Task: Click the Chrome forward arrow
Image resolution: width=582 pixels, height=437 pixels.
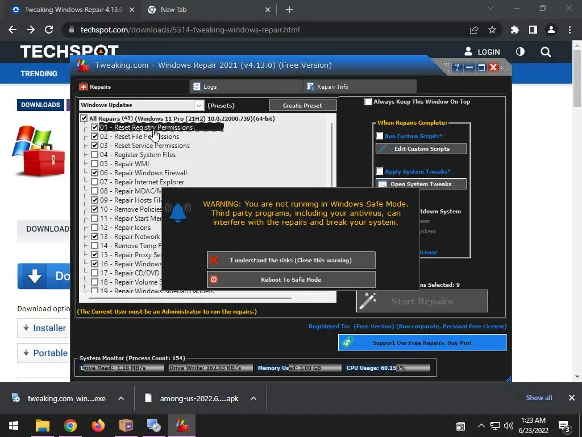Action: [31, 30]
